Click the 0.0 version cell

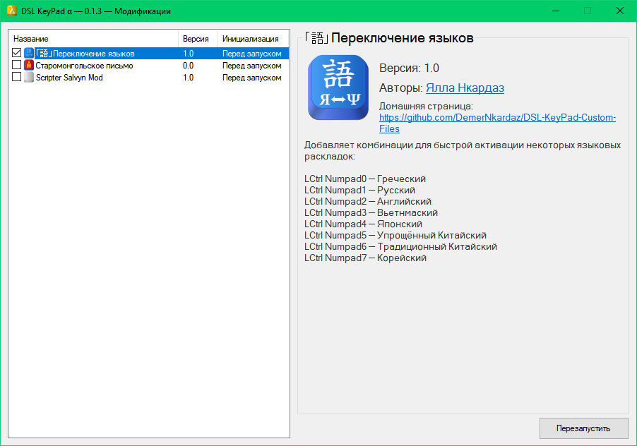189,66
